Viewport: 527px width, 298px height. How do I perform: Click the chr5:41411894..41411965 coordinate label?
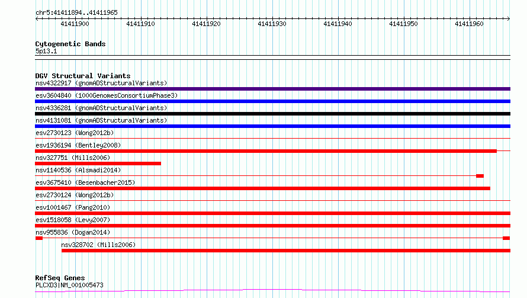point(76,12)
